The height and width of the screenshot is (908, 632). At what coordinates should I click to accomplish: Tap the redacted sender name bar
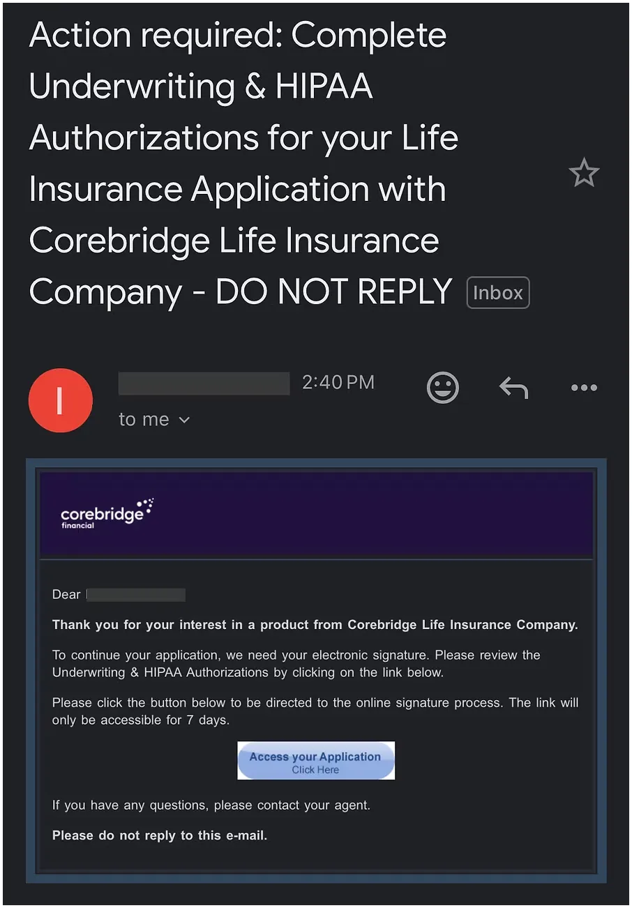point(204,384)
